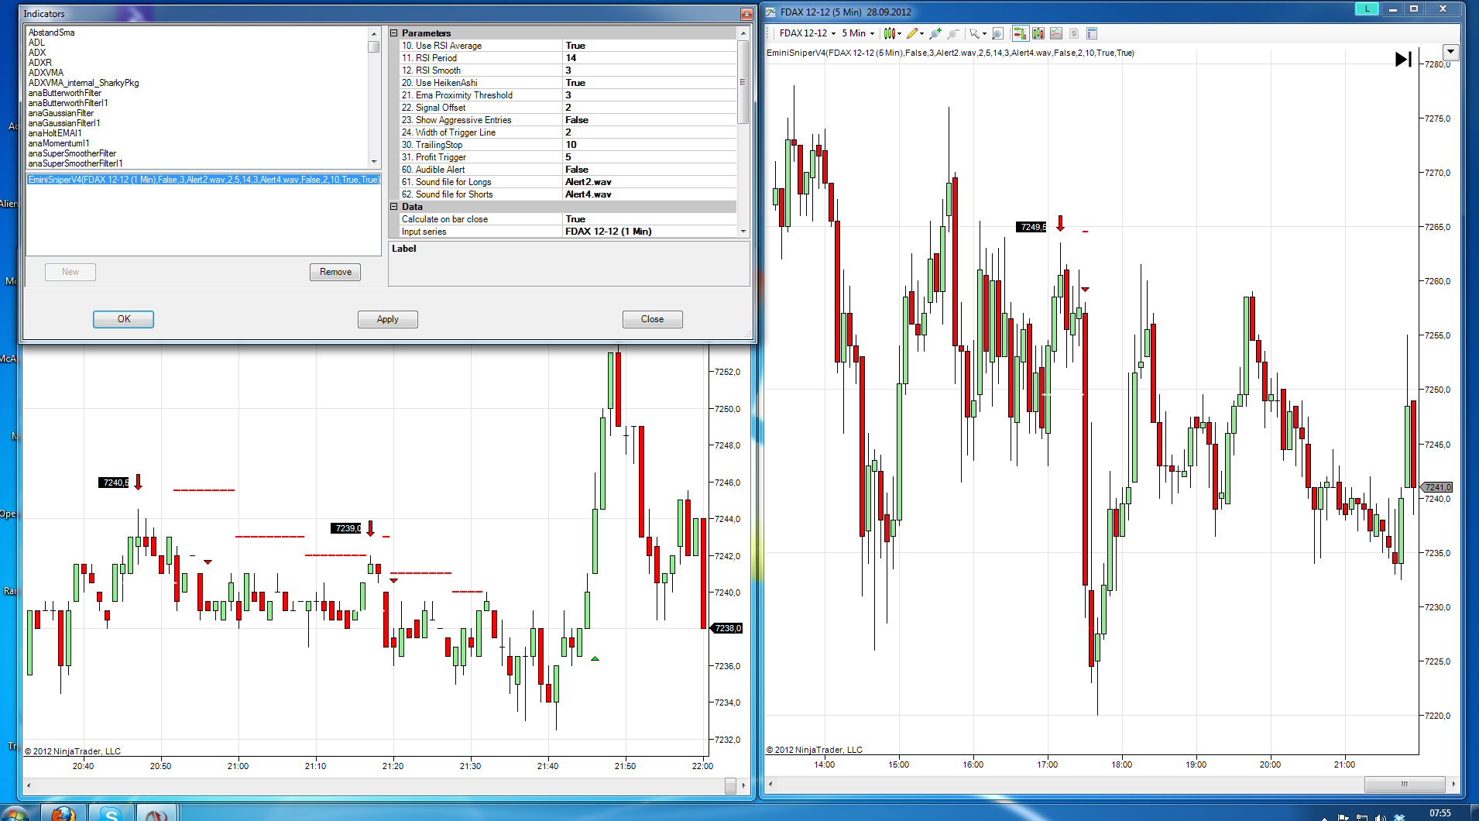Jump to latest bar using skip-to-end icon
Screen dimensions: 1479x821
point(1403,59)
